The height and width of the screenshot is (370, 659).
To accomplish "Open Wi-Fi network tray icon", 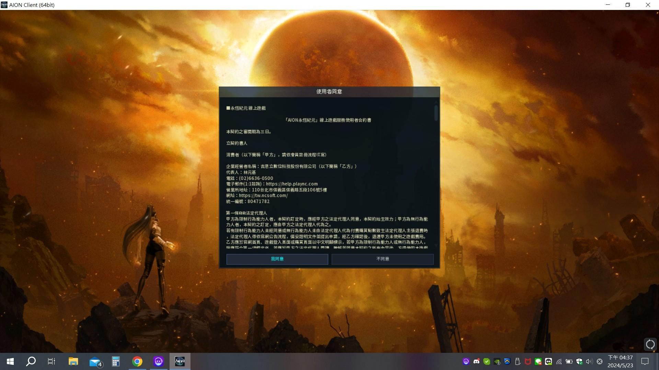I will pyautogui.click(x=559, y=361).
